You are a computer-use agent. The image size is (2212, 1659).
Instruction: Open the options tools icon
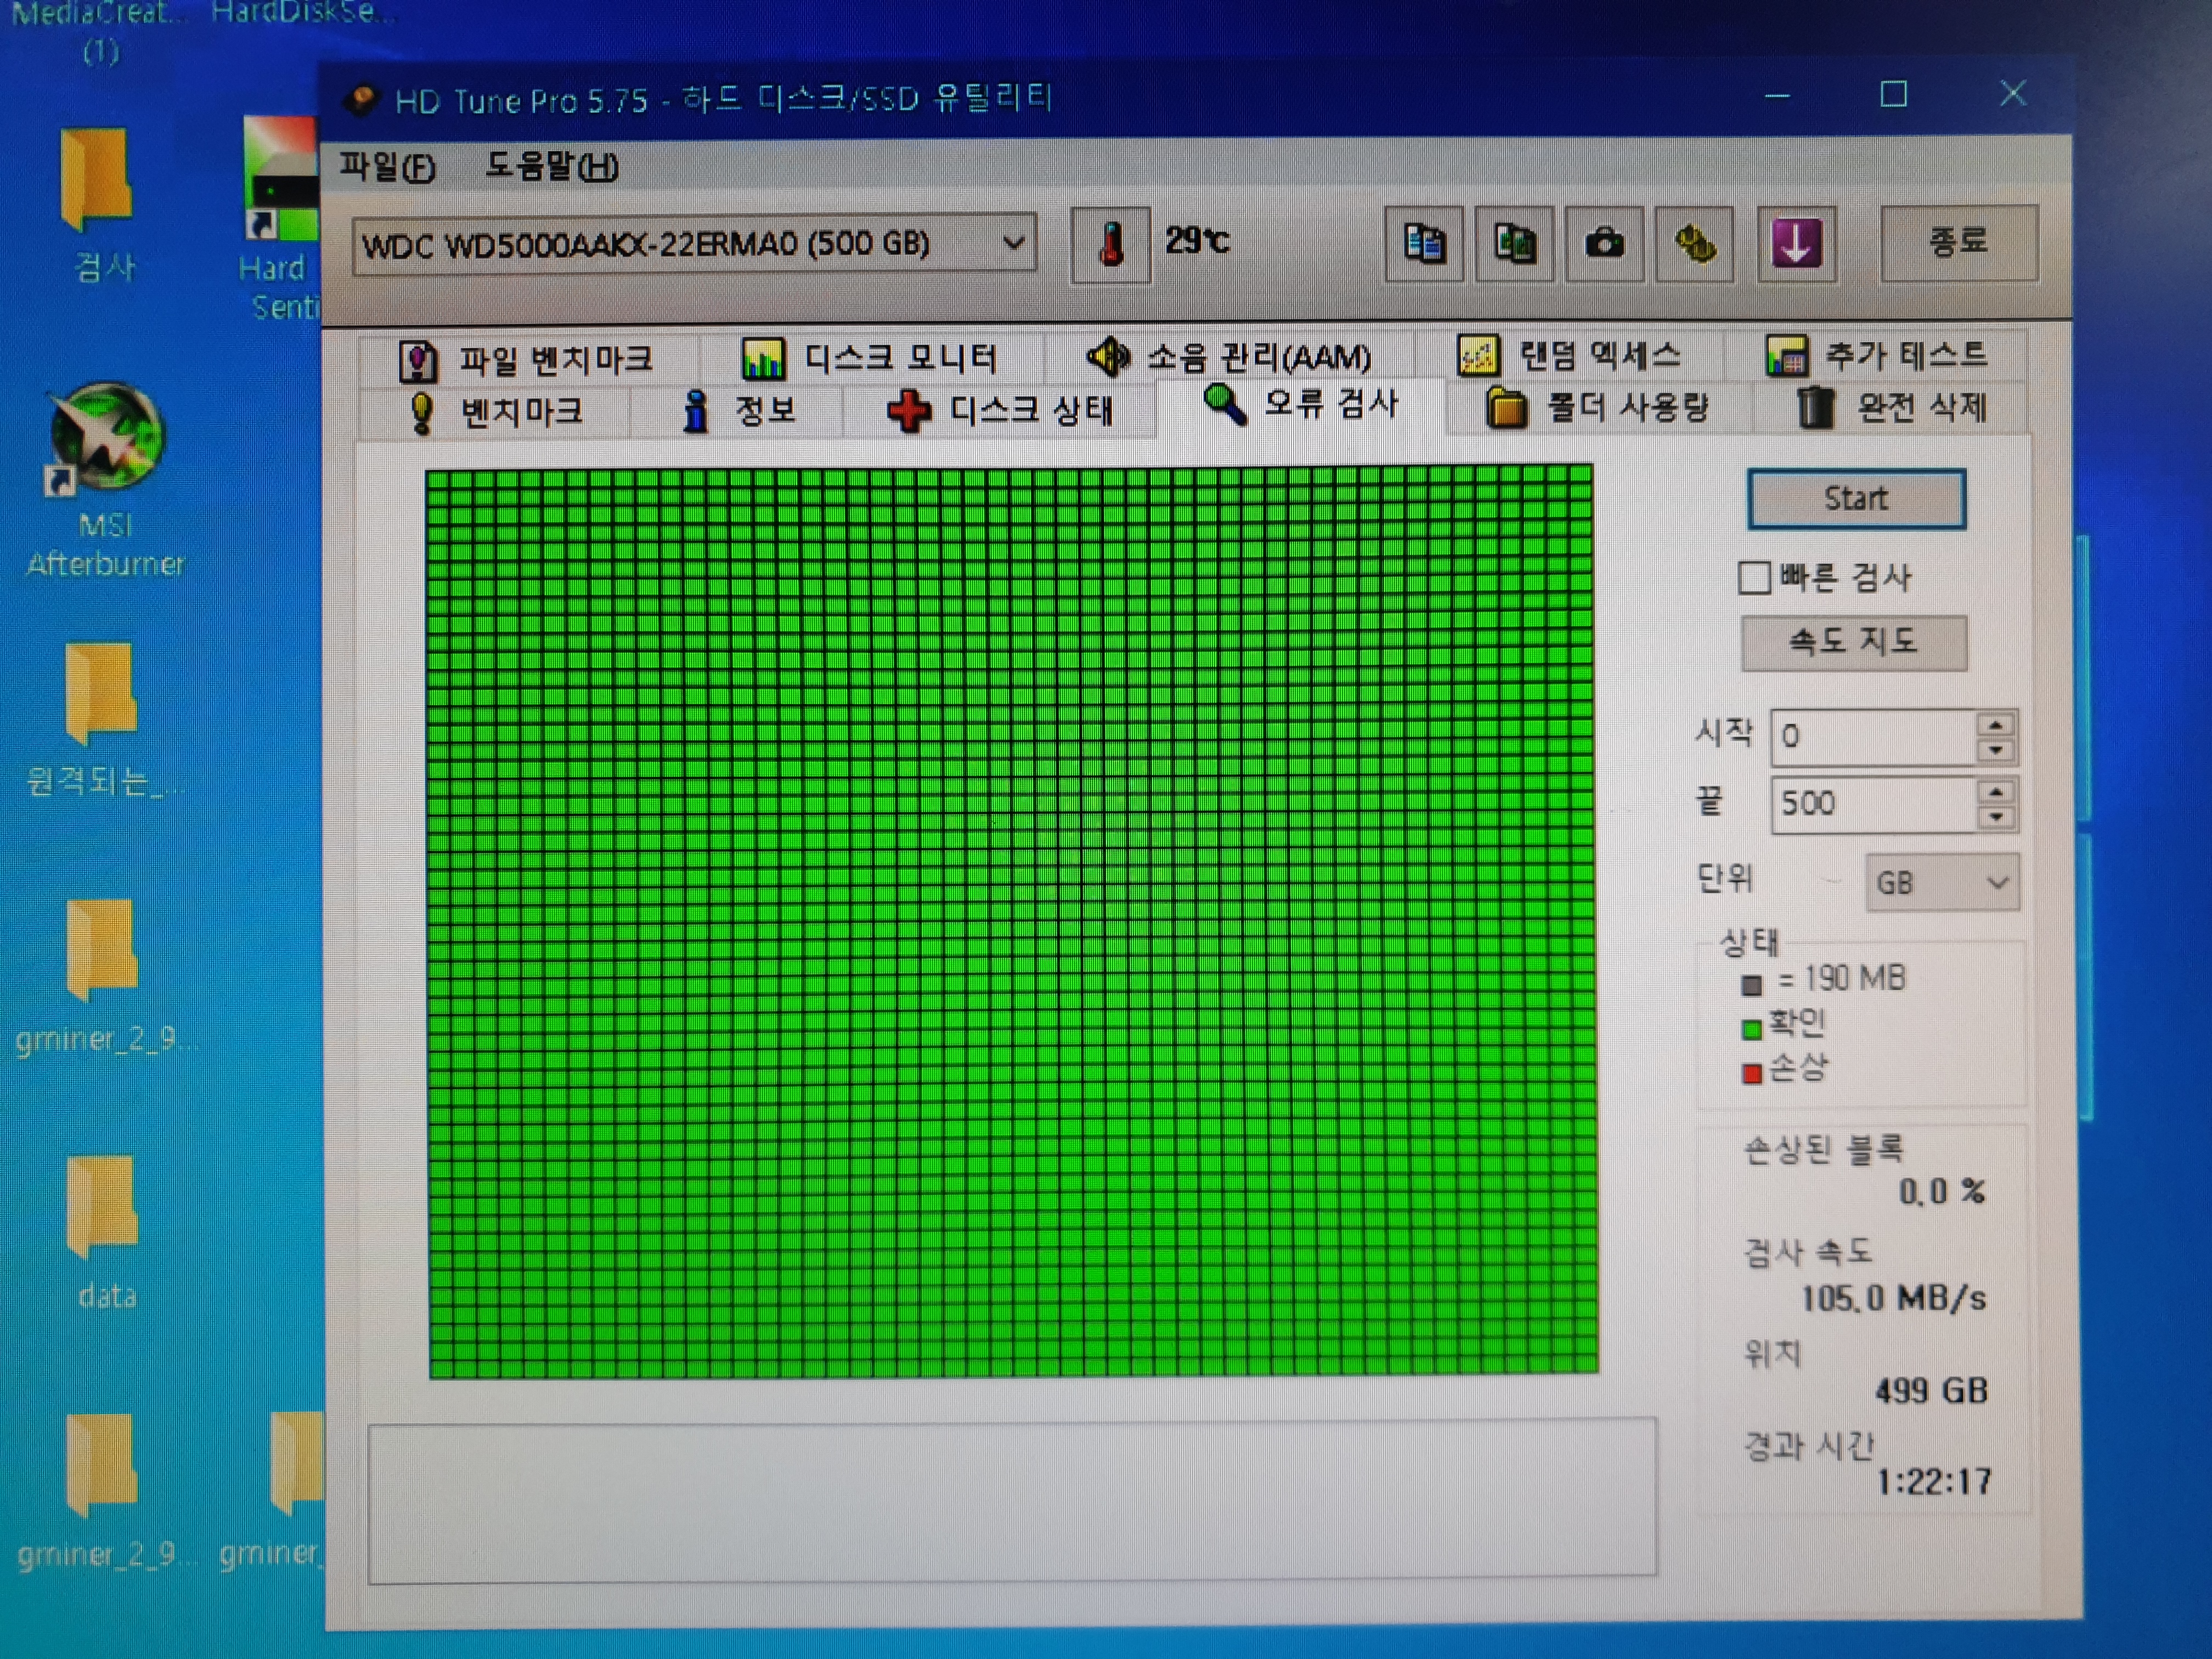(x=1694, y=244)
